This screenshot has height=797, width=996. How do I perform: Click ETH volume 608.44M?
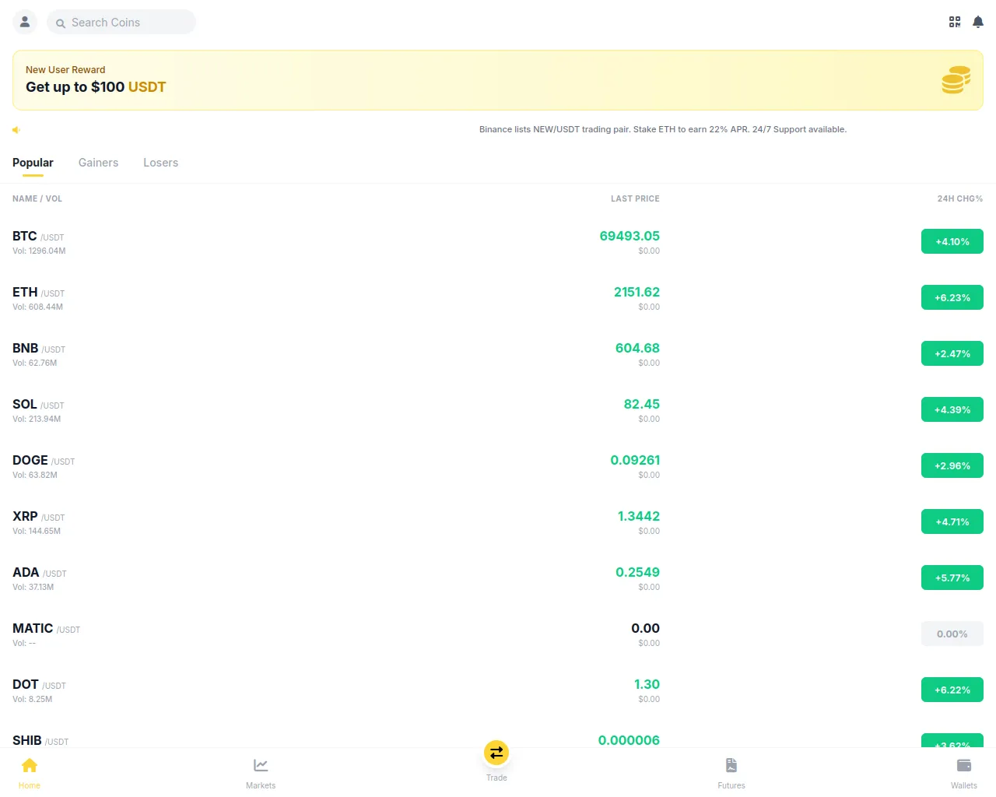click(x=37, y=307)
